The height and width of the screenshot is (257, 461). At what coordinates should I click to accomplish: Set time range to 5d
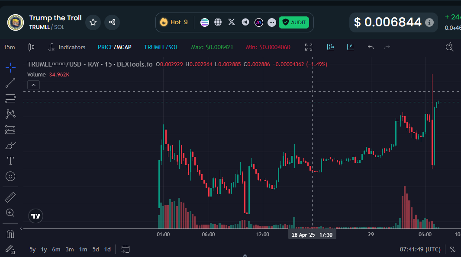pos(96,249)
